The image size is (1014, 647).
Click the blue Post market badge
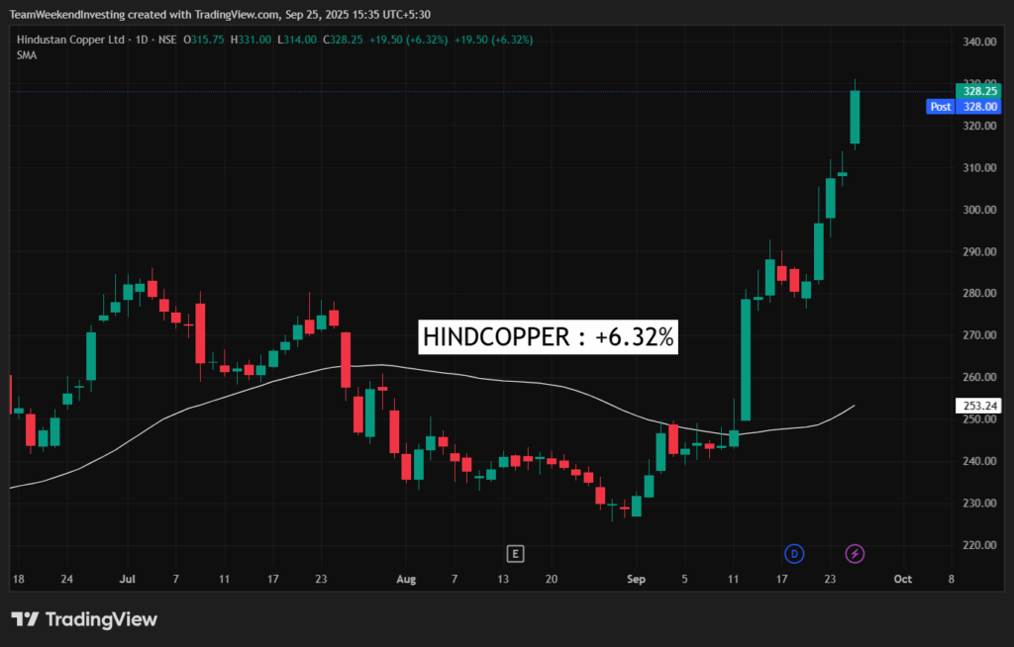941,107
